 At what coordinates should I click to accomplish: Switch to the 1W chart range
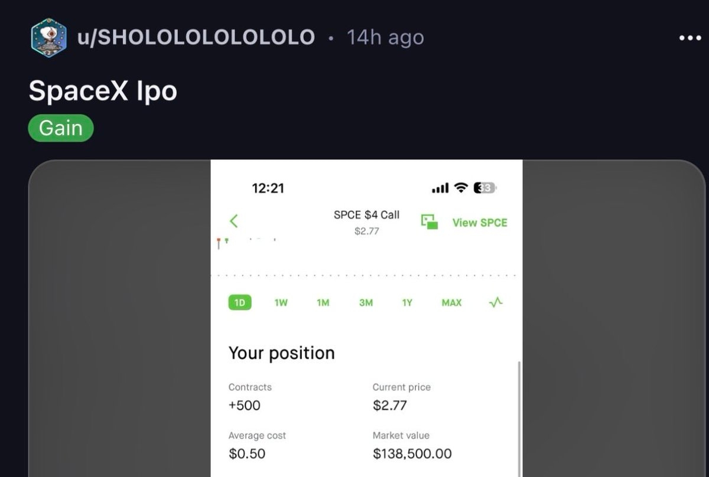[x=281, y=303]
